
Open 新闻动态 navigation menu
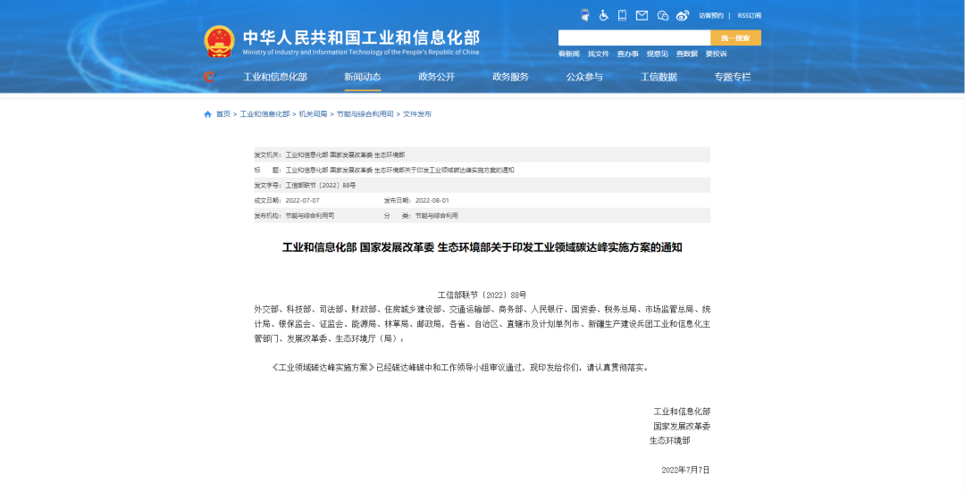363,78
